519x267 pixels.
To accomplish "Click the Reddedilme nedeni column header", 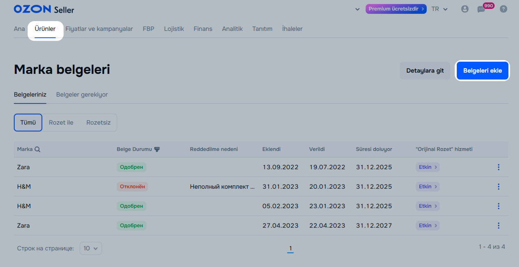I will [214, 149].
